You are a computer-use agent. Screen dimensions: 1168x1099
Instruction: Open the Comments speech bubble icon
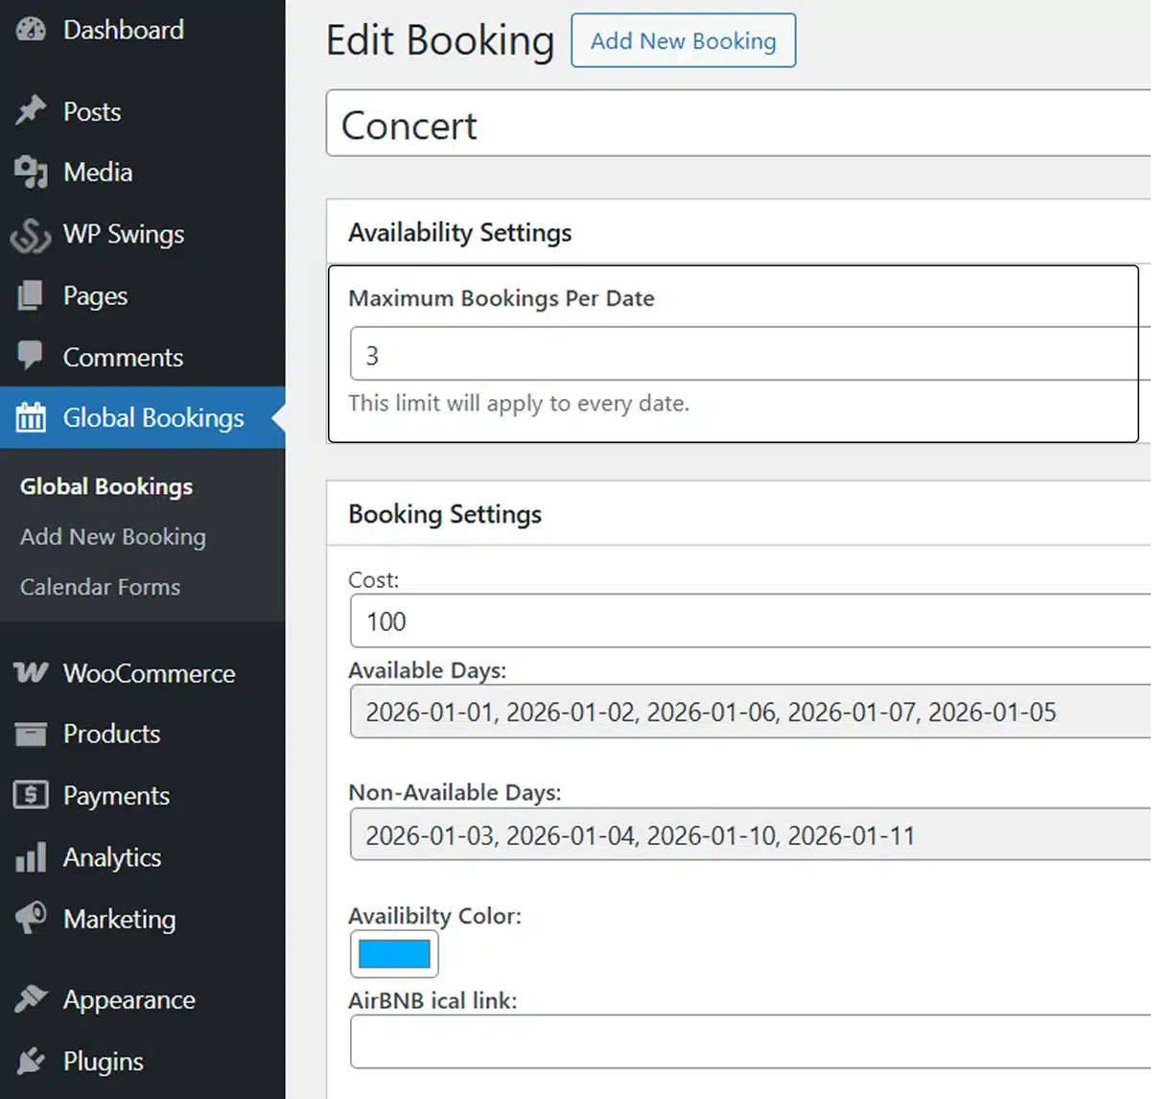pos(31,357)
